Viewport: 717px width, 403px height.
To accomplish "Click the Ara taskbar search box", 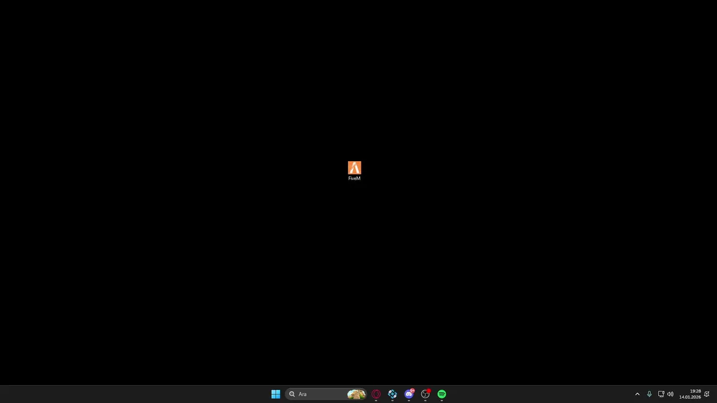I will coord(326,394).
